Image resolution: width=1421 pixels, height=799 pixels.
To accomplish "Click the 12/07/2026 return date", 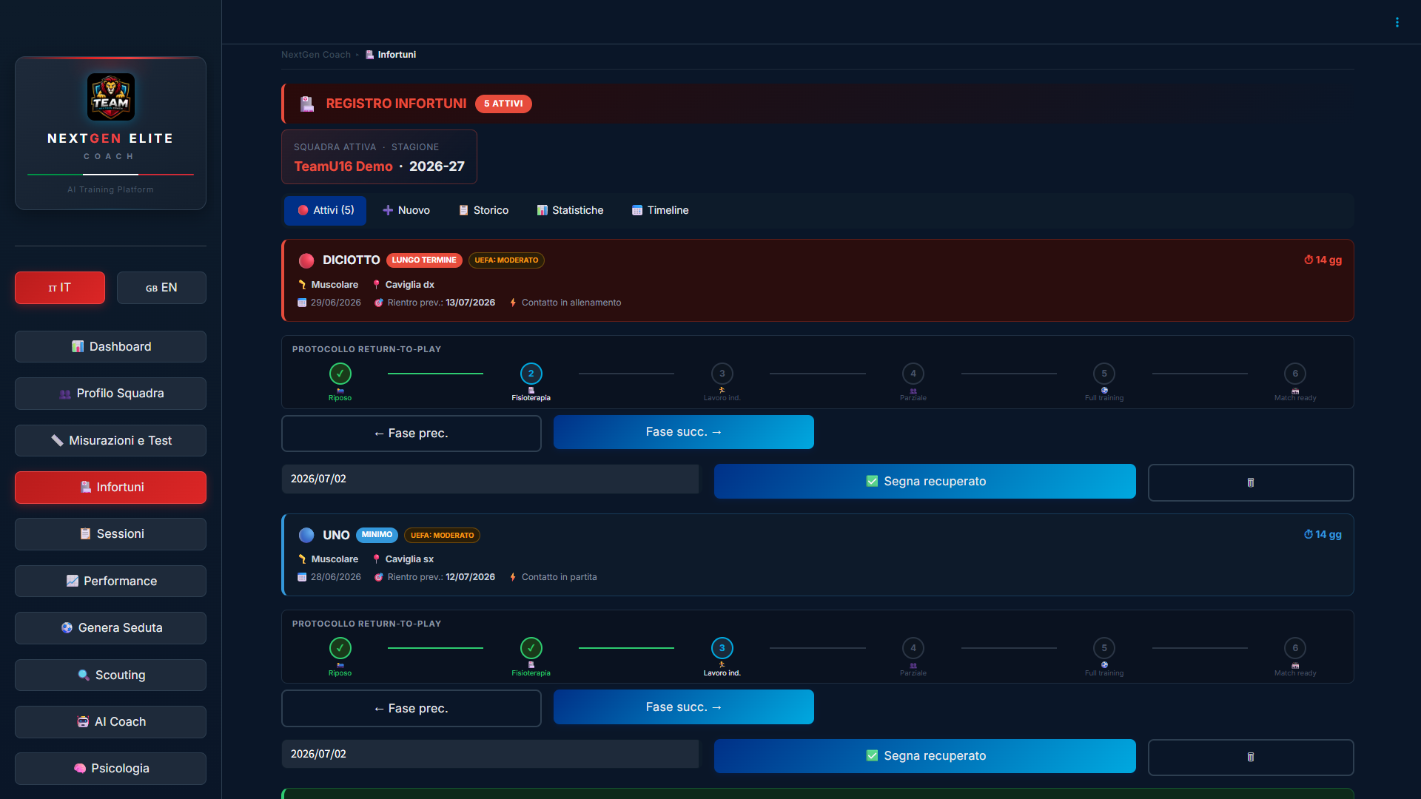I will (470, 577).
